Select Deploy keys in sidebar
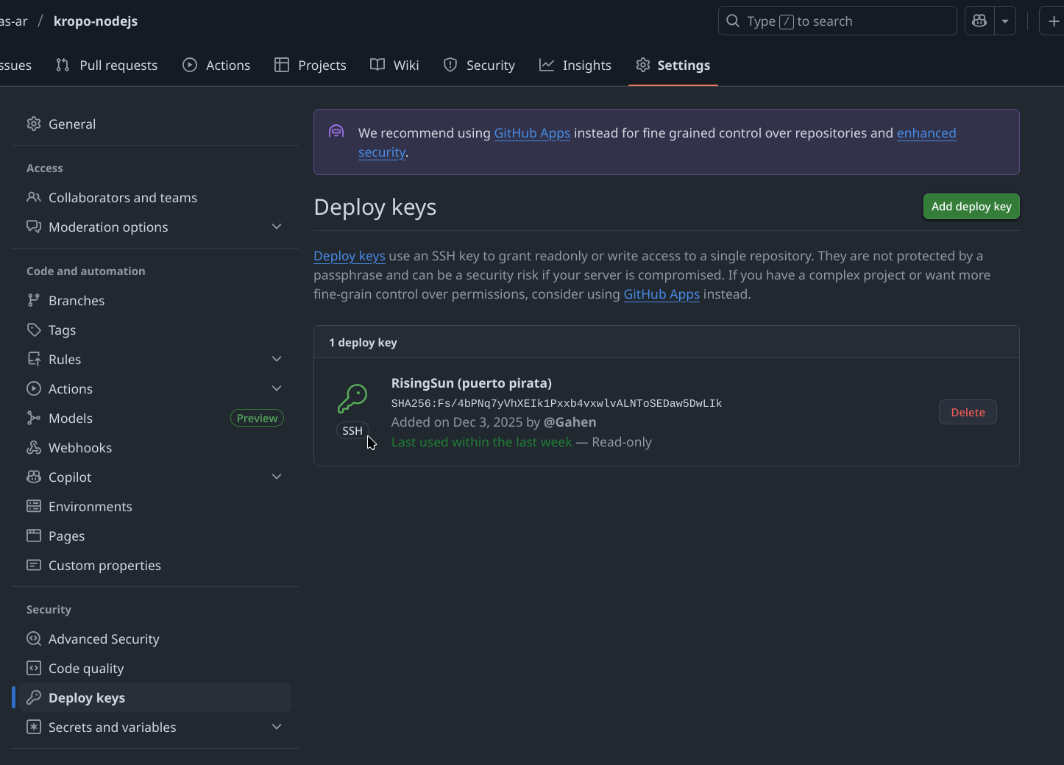This screenshot has height=765, width=1064. coord(155,697)
